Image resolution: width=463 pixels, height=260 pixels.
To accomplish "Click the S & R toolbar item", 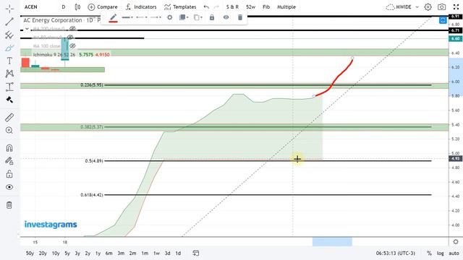I will 232,6.
